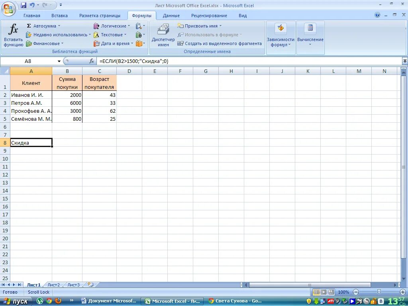
Task: Switch to sheet Лист3
Action: (x=73, y=285)
